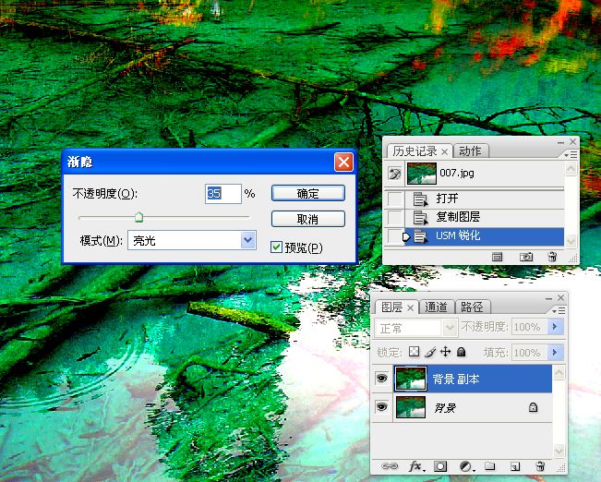The width and height of the screenshot is (601, 482).
Task: Set history brush source box for 打开
Action: pos(395,199)
